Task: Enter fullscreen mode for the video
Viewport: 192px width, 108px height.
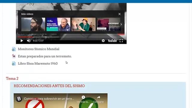Action: [x=121, y=41]
